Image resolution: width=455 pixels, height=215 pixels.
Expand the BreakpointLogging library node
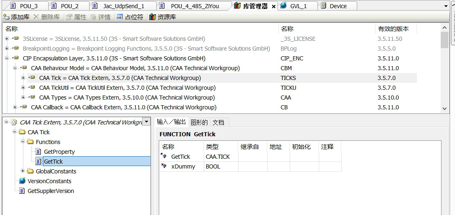tap(7, 49)
